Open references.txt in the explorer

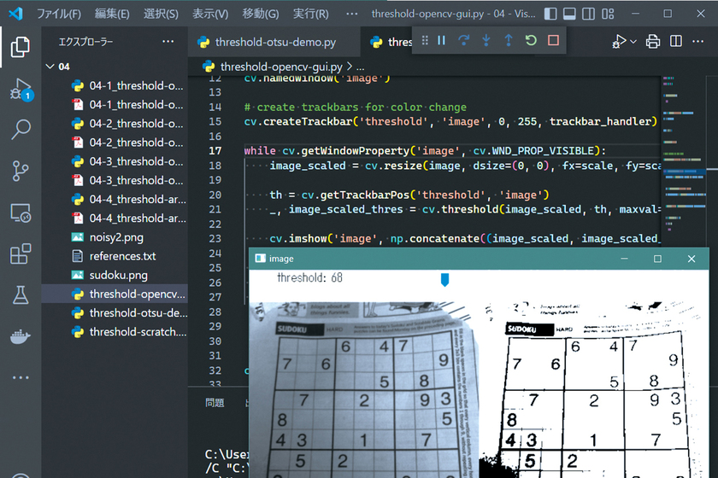tap(122, 256)
